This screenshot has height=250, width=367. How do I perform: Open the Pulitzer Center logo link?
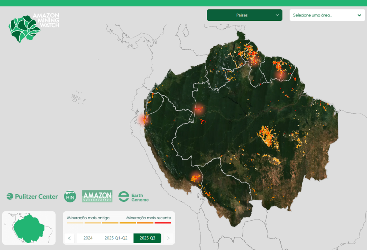(x=32, y=196)
